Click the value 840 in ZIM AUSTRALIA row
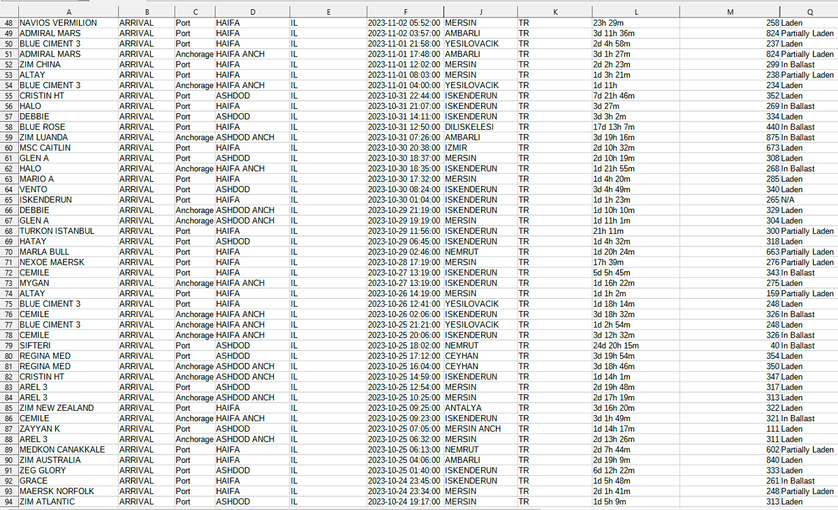The image size is (838, 510). pos(730,460)
